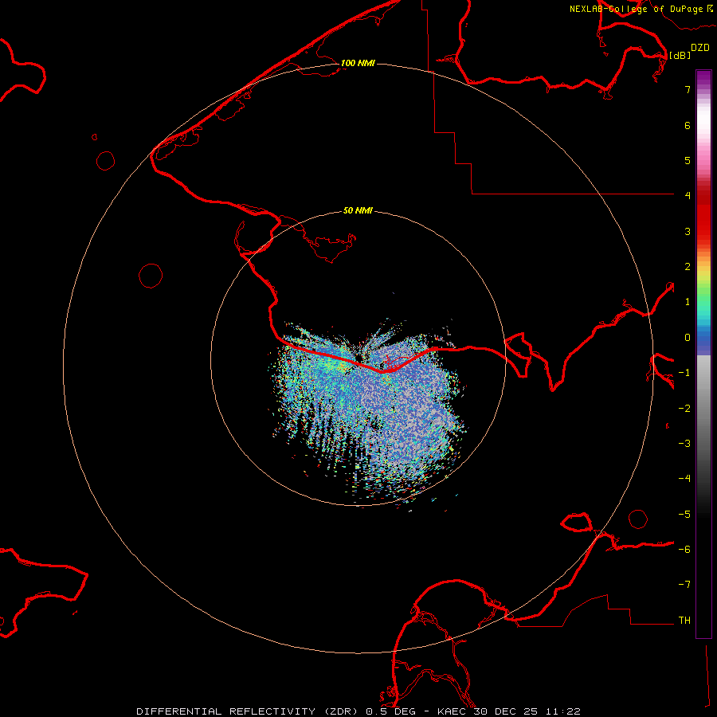Pick the light gray color bar segment near -1
This screenshot has height=717, width=717.
(703, 373)
